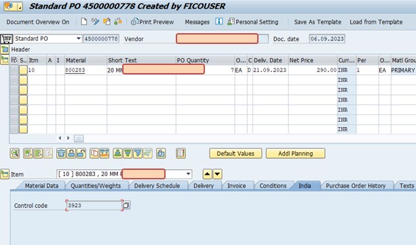Switch to the Conditions tab
Viewport: 416px width, 245px height.
pos(273,185)
